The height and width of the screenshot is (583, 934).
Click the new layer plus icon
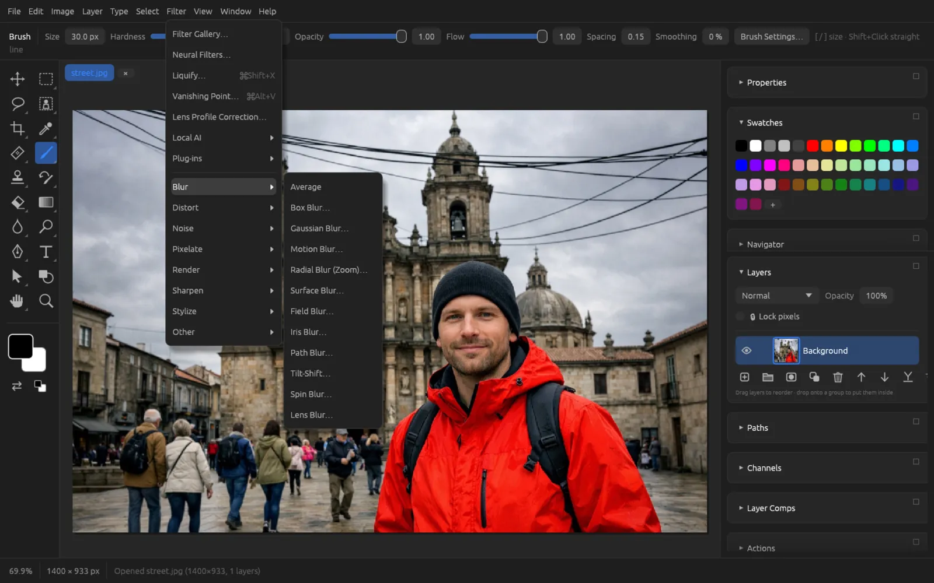coord(744,377)
